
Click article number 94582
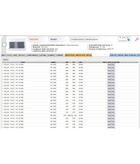[53, 39]
